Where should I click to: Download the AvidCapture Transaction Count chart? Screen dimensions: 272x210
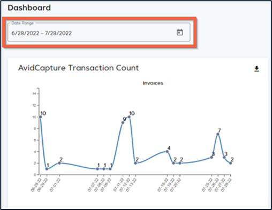click(x=256, y=69)
